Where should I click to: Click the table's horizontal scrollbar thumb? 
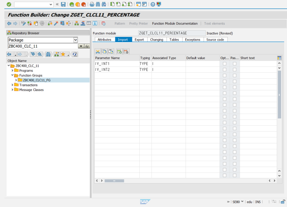coord(114,181)
